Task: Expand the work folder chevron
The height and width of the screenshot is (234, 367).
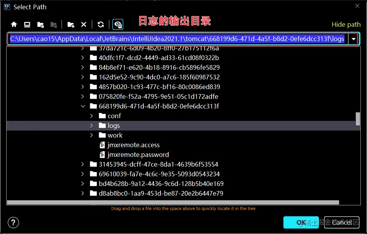Action: point(91,135)
